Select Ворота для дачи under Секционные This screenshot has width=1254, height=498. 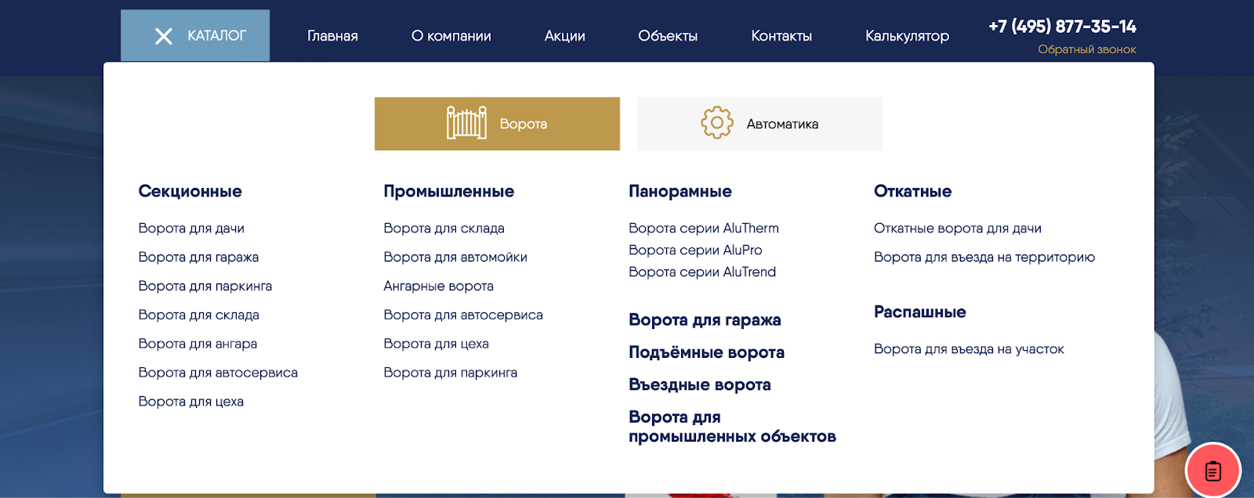(x=191, y=228)
